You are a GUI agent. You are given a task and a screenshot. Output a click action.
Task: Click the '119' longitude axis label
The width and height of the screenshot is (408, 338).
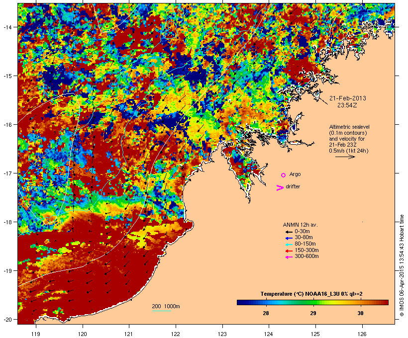[36, 334]
